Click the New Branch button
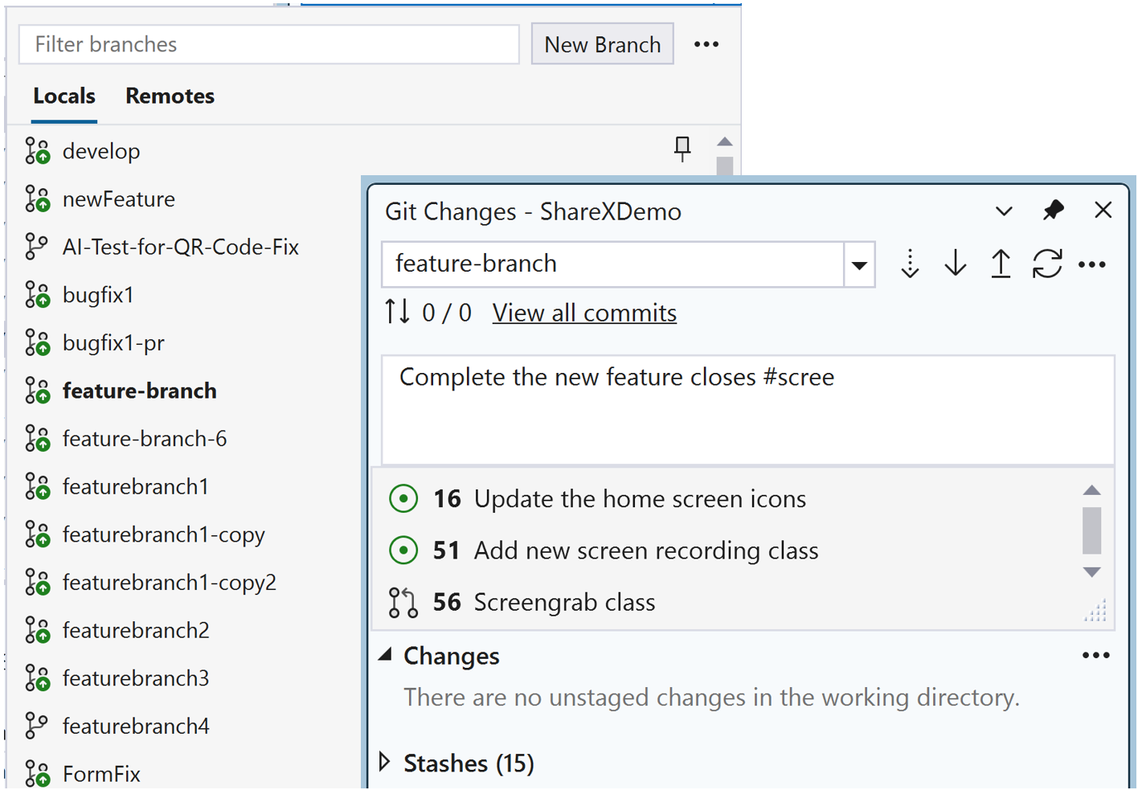Viewport: 1138px width, 790px height. pyautogui.click(x=602, y=44)
